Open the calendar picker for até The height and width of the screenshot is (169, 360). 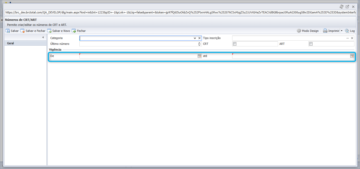(x=352, y=56)
